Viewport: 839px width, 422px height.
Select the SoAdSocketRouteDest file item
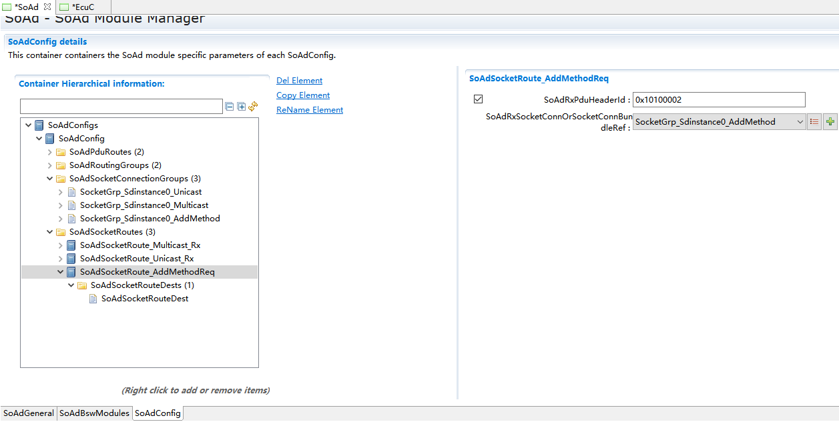pyautogui.click(x=144, y=299)
